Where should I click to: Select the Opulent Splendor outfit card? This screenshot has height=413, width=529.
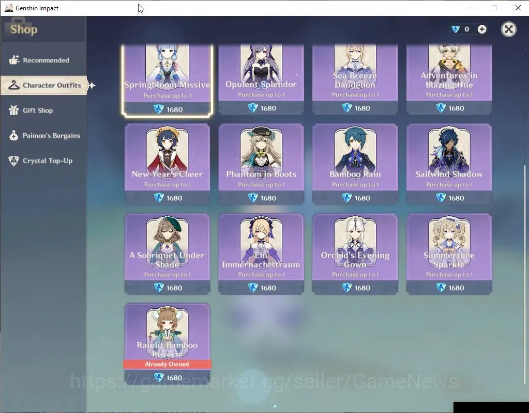coord(261,79)
